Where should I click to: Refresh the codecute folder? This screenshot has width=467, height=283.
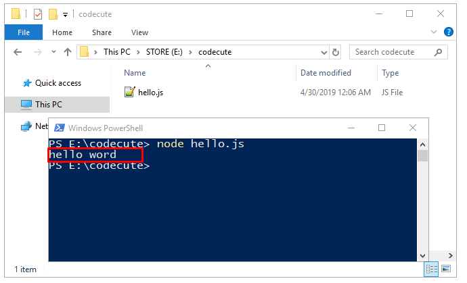336,52
